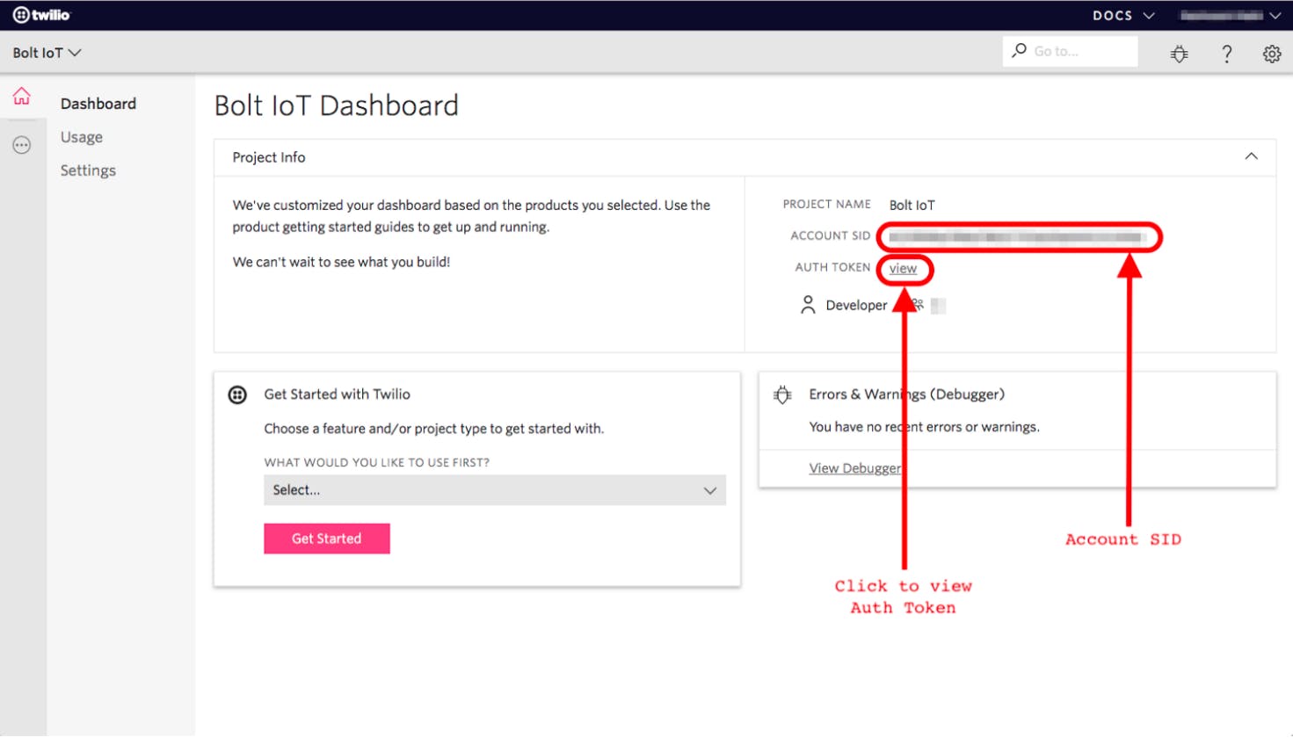Click the Developer person icon
The width and height of the screenshot is (1293, 738).
(x=808, y=305)
